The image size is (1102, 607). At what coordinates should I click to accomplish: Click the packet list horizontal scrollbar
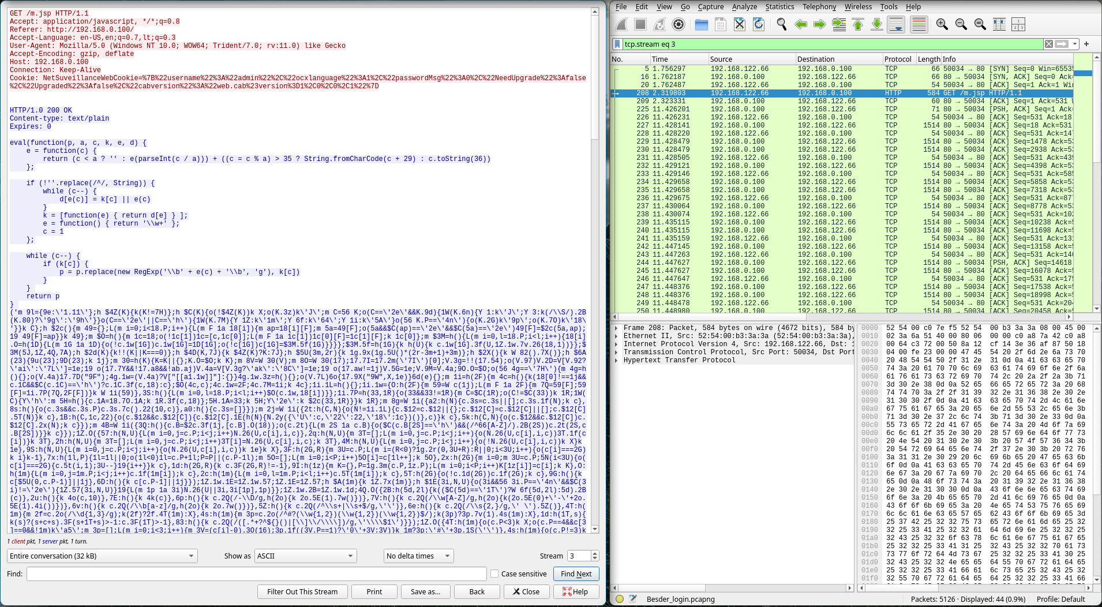pos(842,316)
